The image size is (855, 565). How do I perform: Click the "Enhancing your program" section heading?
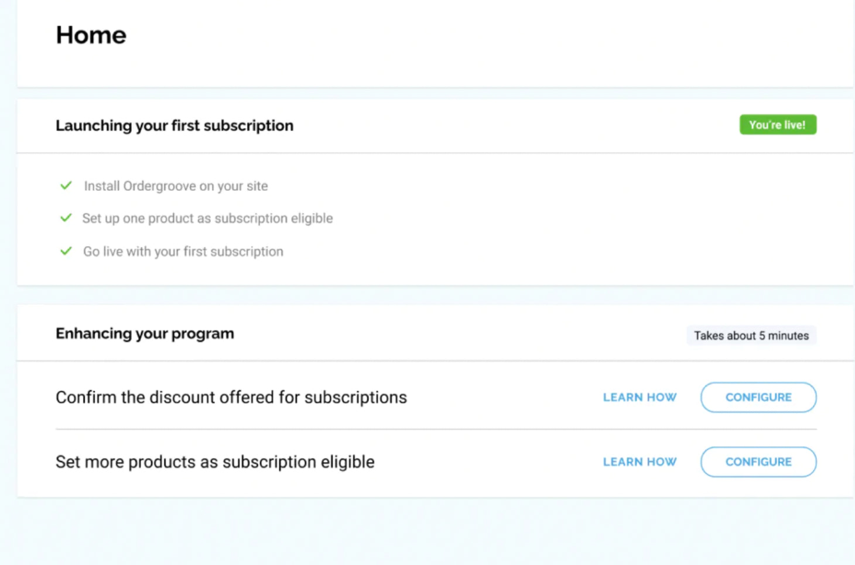pos(145,333)
